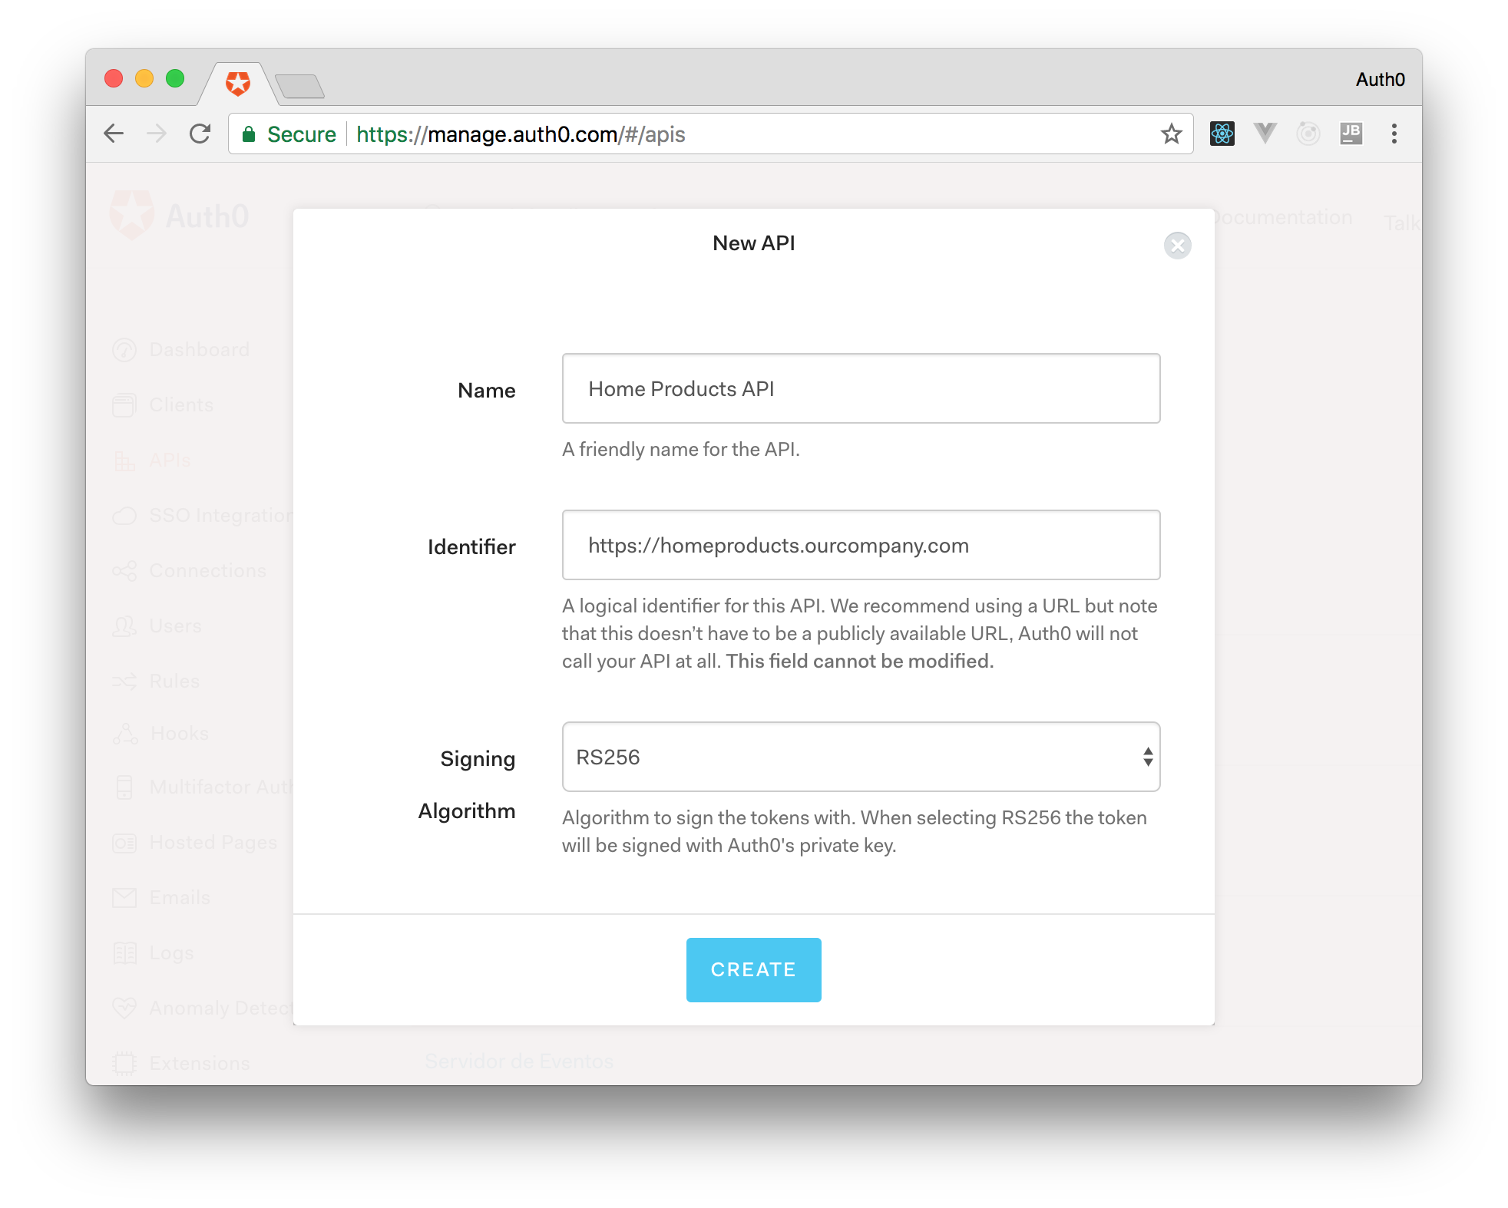
Task: Click the browser reload icon
Action: pyautogui.click(x=200, y=134)
